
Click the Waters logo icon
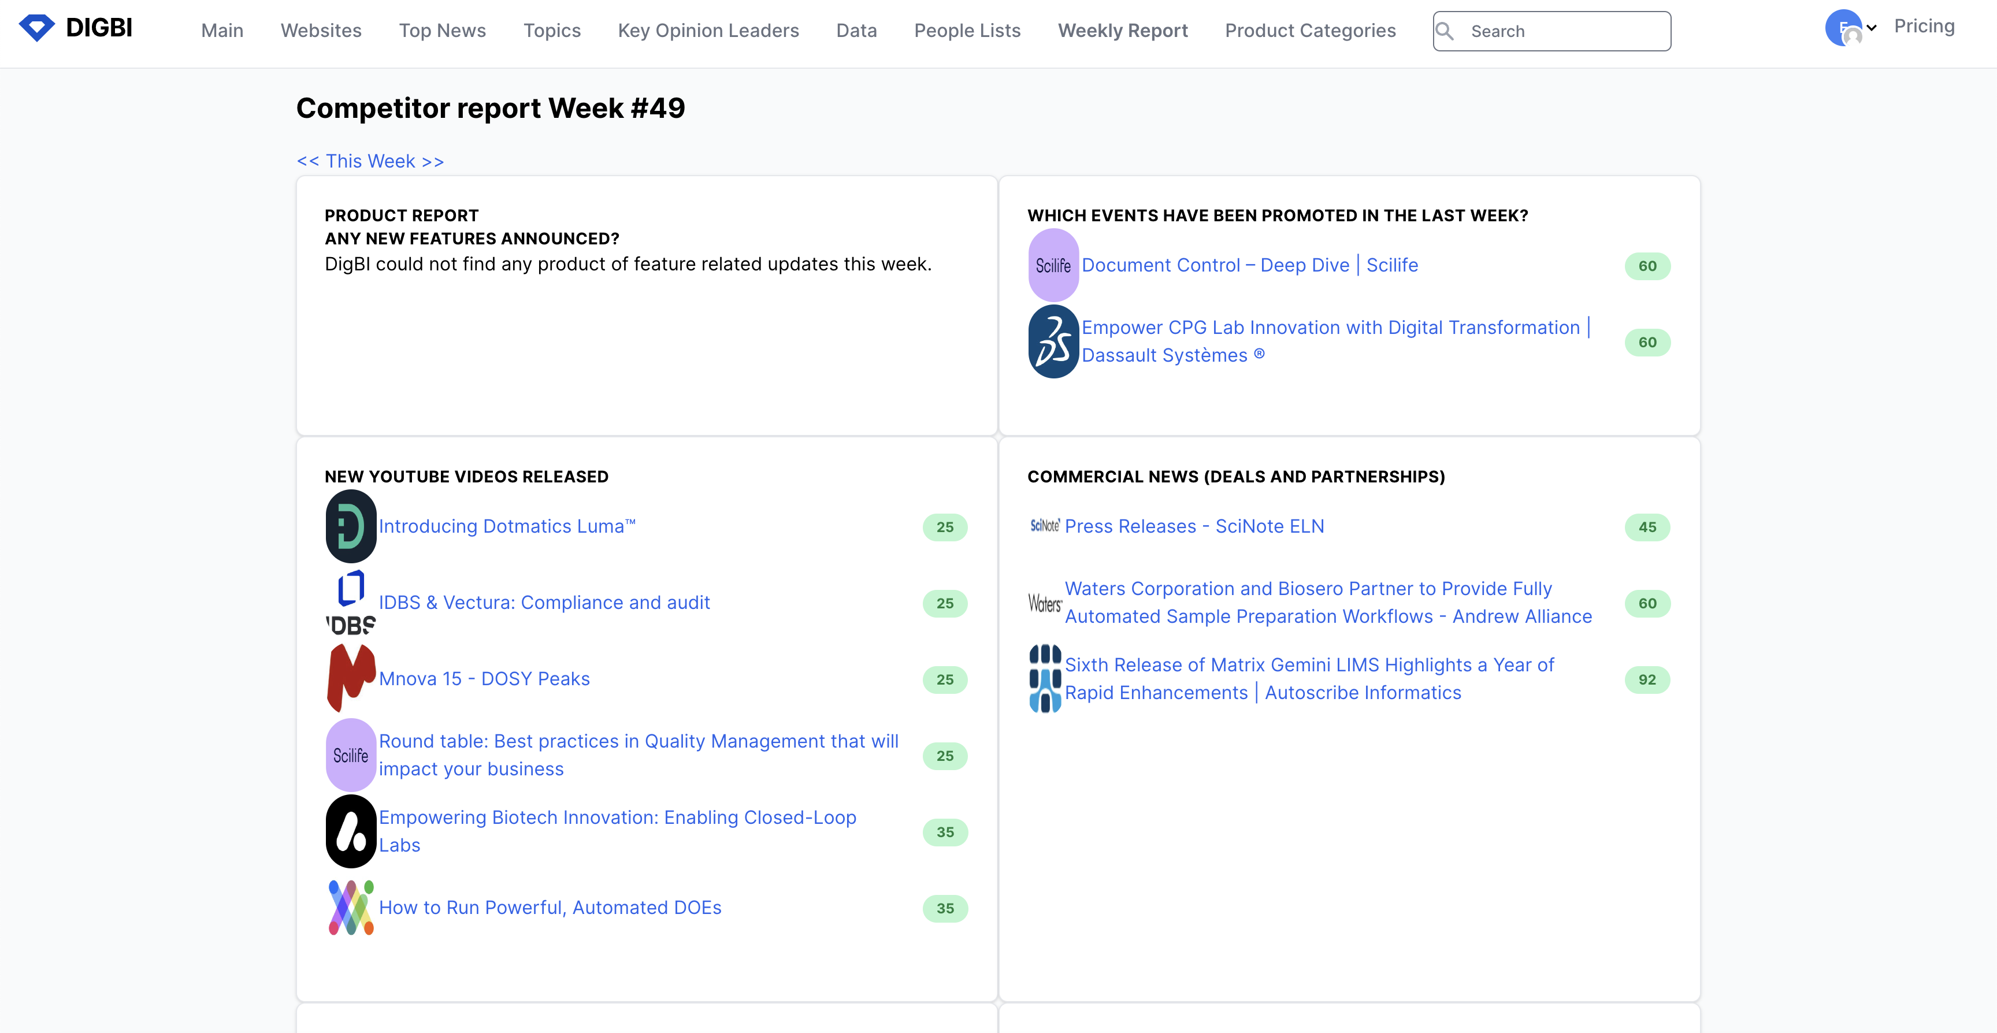pos(1045,603)
